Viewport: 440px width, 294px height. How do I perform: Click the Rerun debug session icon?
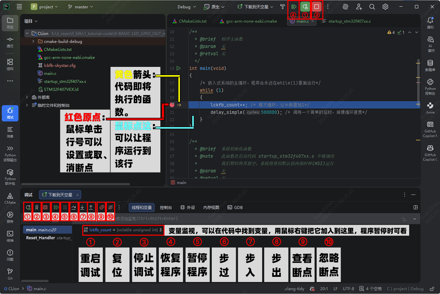pyautogui.click(x=28, y=207)
